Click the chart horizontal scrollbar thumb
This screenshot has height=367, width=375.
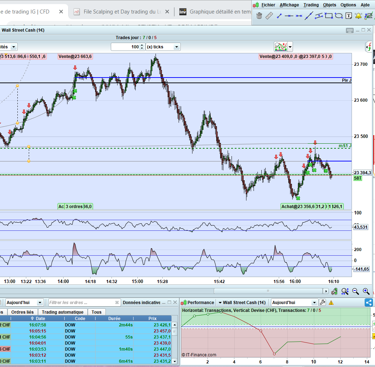(x=268, y=291)
